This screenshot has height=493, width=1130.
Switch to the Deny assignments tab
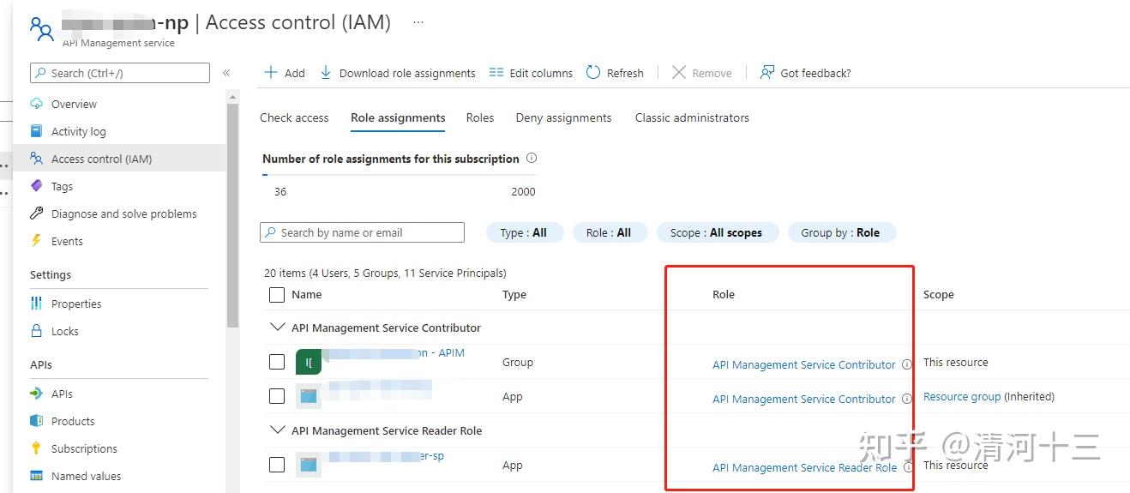(563, 117)
